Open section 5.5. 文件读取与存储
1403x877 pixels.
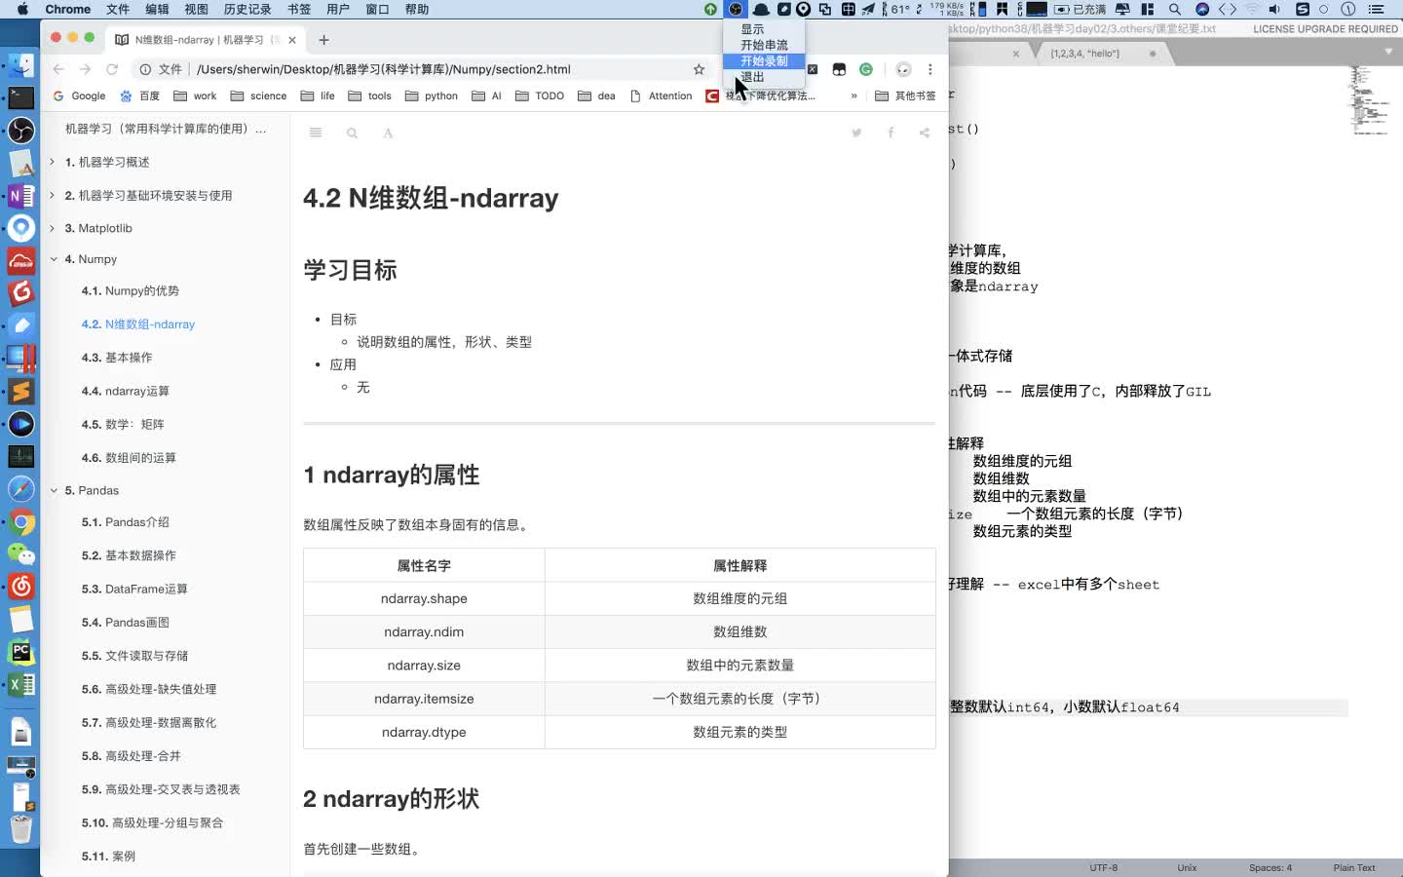135,656
